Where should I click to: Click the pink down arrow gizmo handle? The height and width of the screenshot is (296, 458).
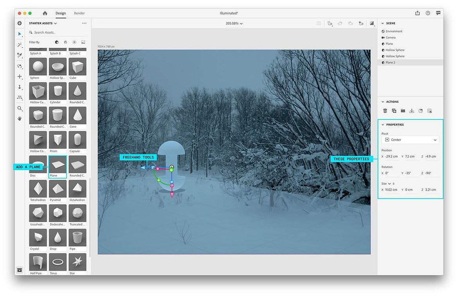[x=172, y=195]
